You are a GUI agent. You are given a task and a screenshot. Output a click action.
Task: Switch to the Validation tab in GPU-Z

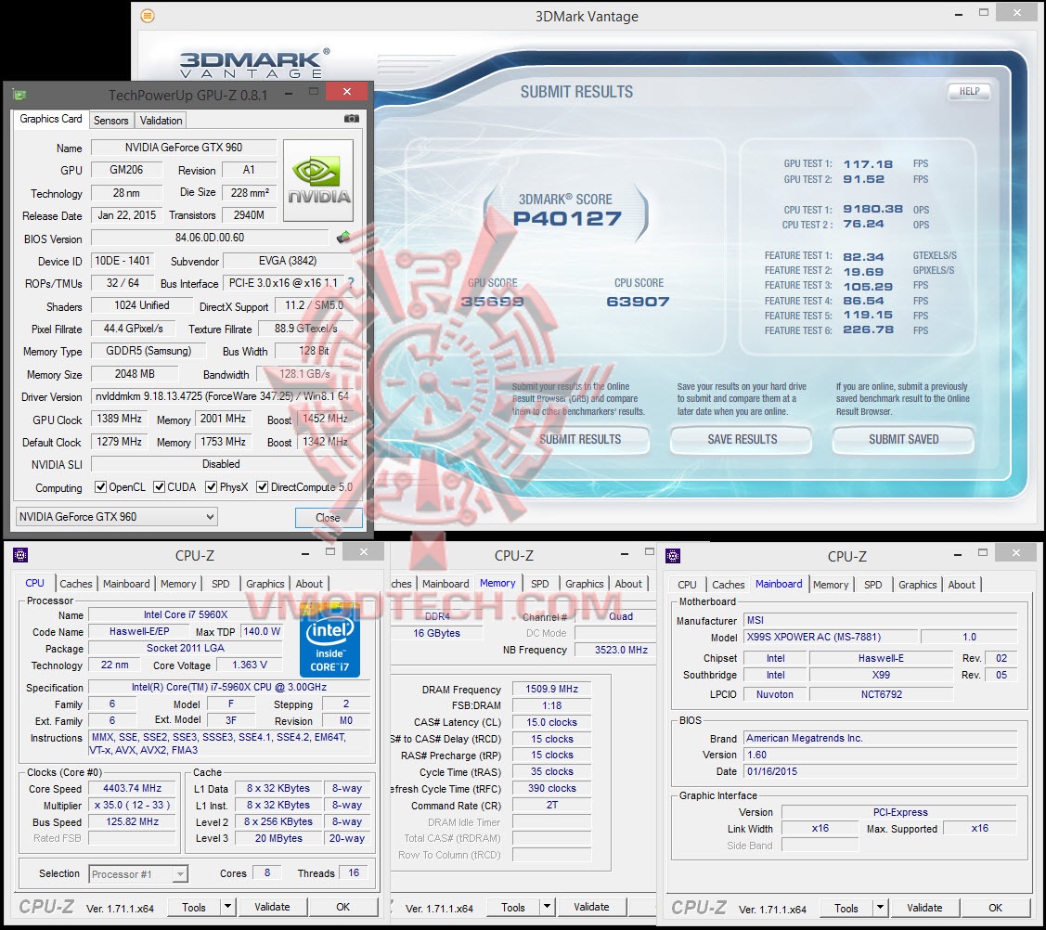[161, 120]
